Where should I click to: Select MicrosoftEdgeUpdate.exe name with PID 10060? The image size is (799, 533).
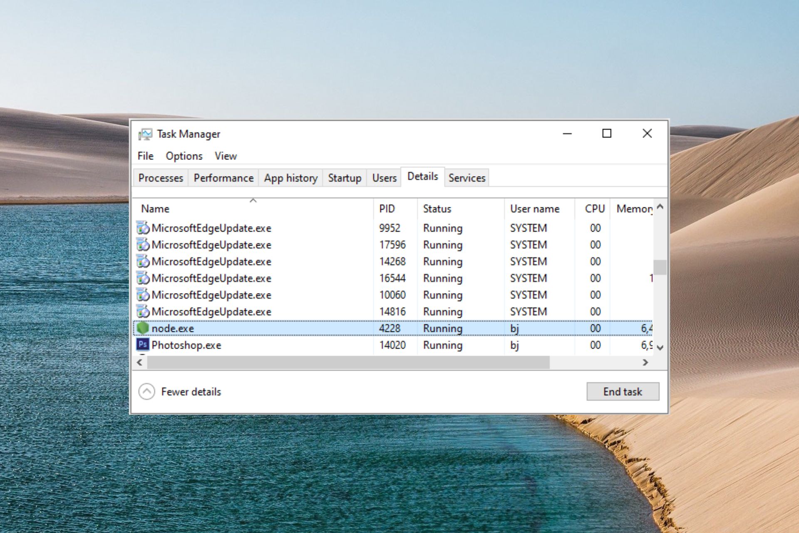pyautogui.click(x=211, y=295)
